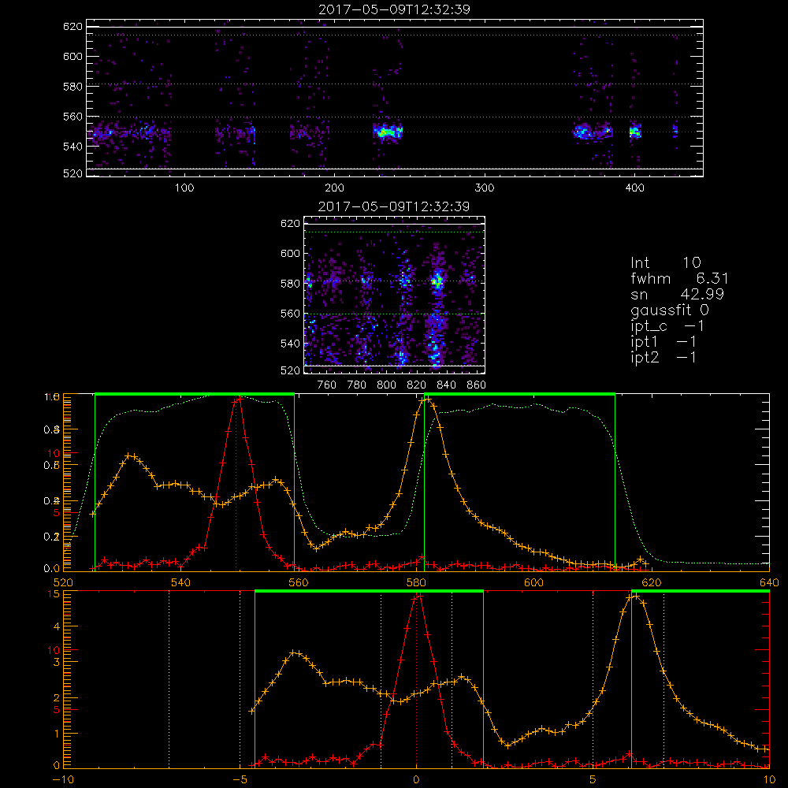Click the thick green bar spanning -4.5 to 2 in bottom plot
Viewport: 788px width, 788px height.
click(369, 591)
